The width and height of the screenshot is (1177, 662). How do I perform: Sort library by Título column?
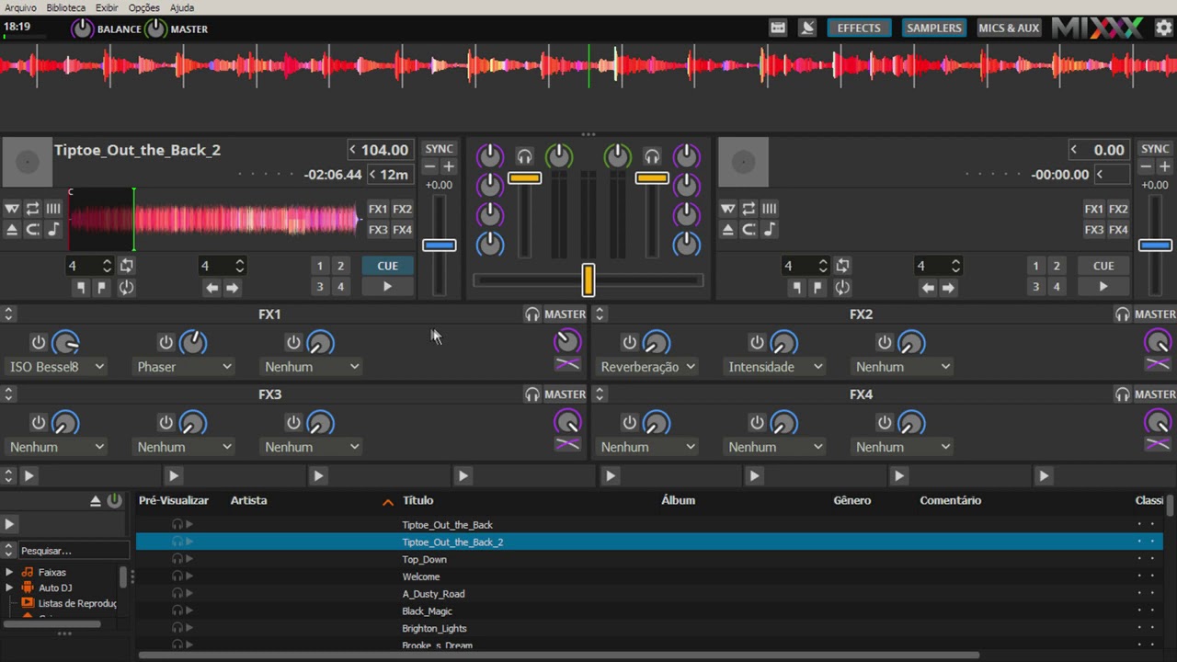(x=417, y=501)
